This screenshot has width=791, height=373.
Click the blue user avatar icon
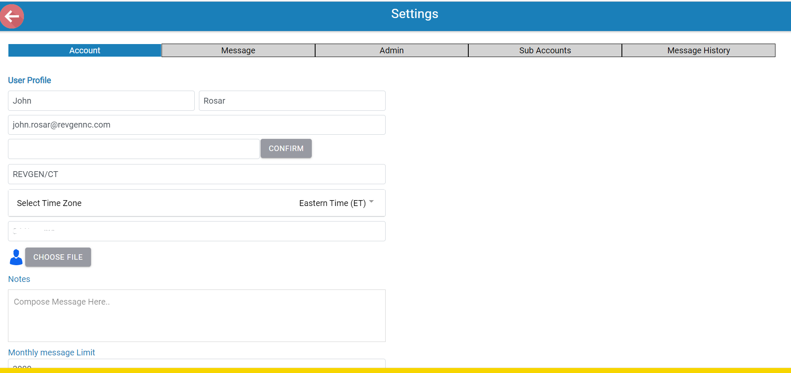pyautogui.click(x=16, y=257)
